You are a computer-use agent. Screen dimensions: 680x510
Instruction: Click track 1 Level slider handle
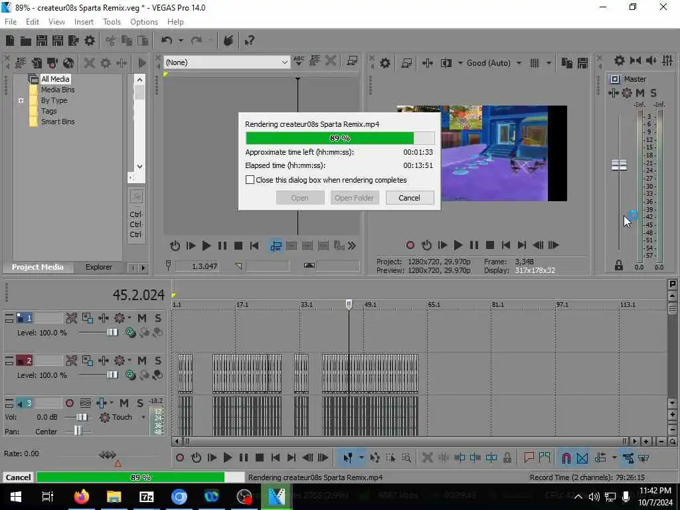(112, 332)
